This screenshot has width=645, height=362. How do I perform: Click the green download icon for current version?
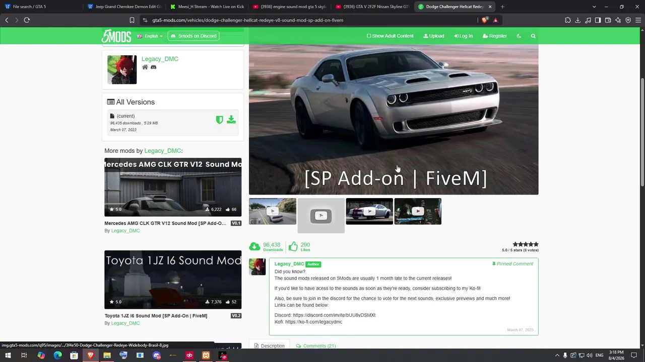[231, 120]
